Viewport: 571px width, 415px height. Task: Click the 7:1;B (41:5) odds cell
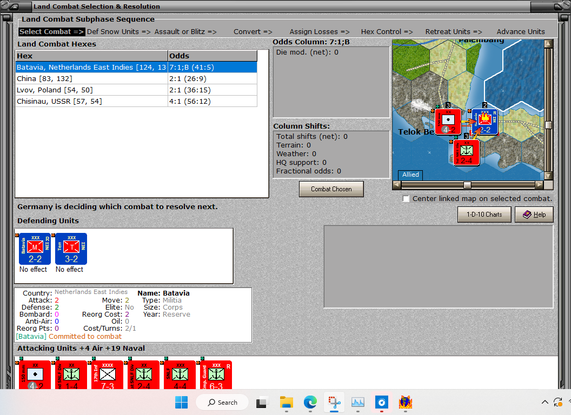tap(213, 68)
